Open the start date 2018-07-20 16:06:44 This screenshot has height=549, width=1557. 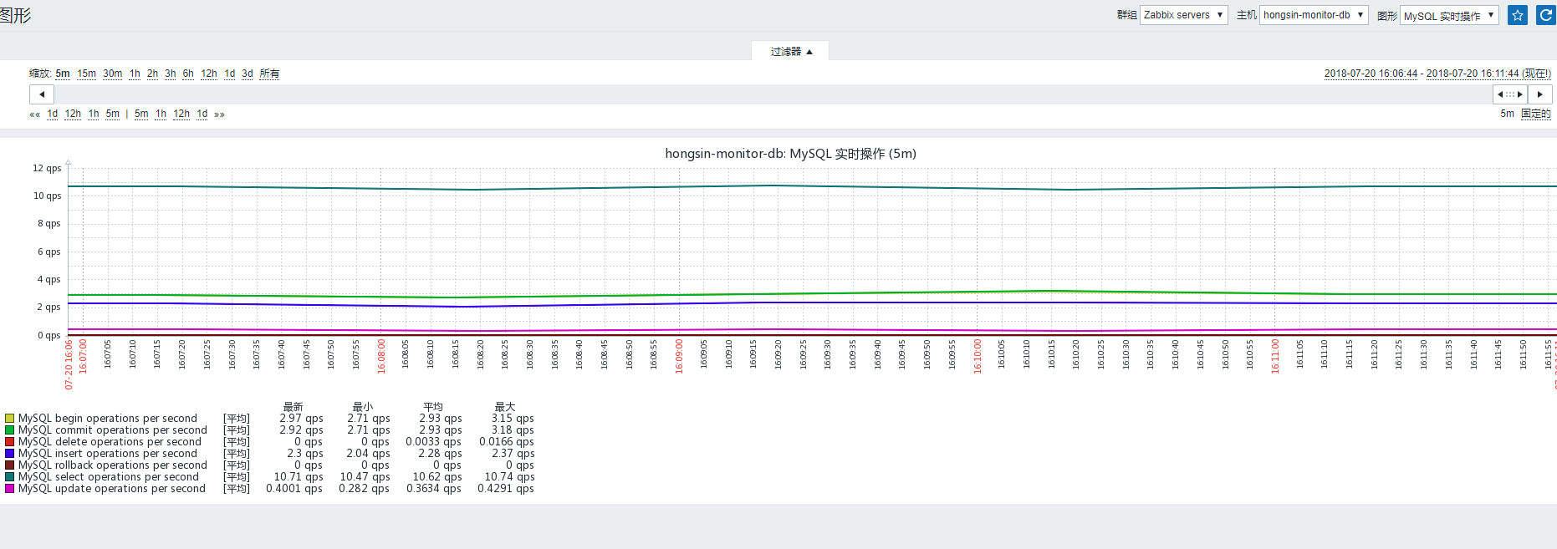(1371, 74)
